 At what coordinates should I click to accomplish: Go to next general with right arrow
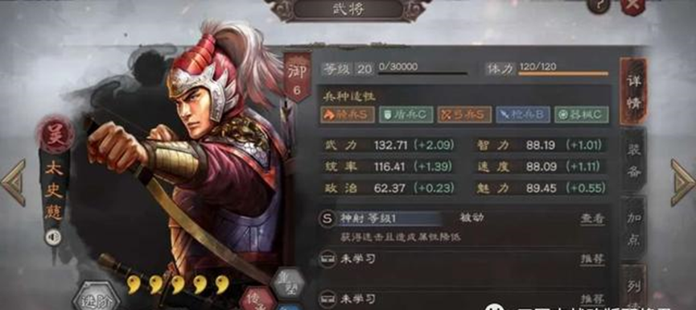point(682,183)
